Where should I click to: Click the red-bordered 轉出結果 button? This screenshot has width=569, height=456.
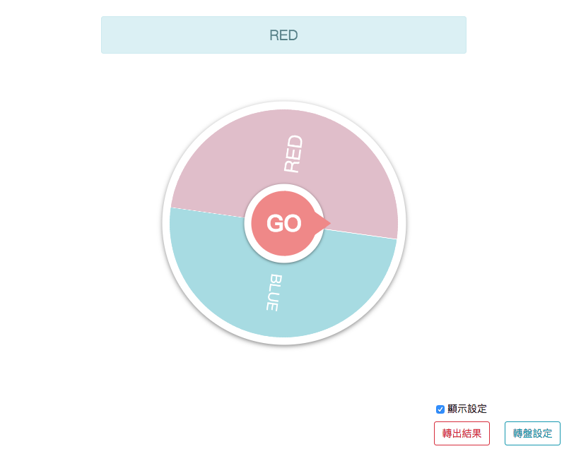tap(462, 433)
